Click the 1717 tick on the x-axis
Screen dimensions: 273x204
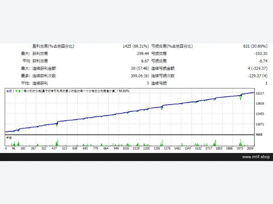(209, 148)
